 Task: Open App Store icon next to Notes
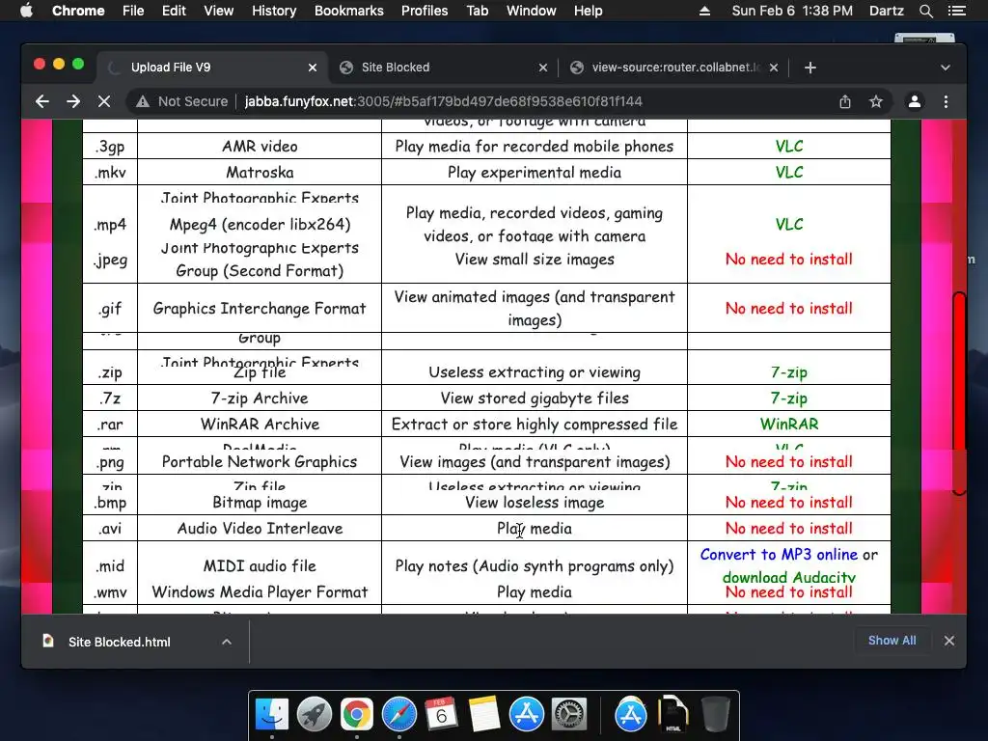coord(526,715)
